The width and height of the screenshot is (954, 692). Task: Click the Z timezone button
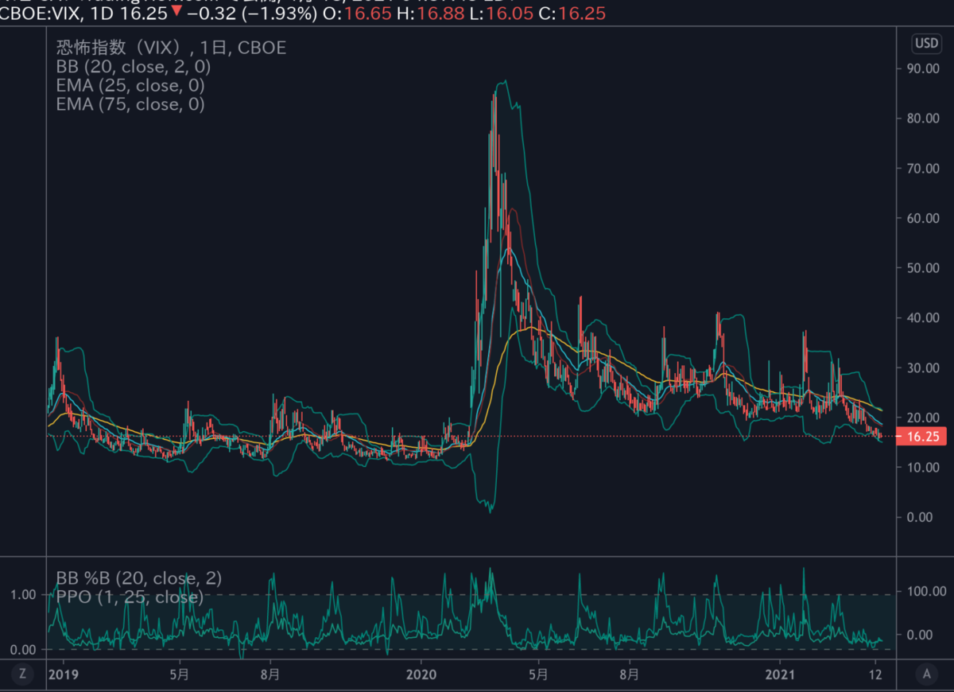(x=23, y=674)
